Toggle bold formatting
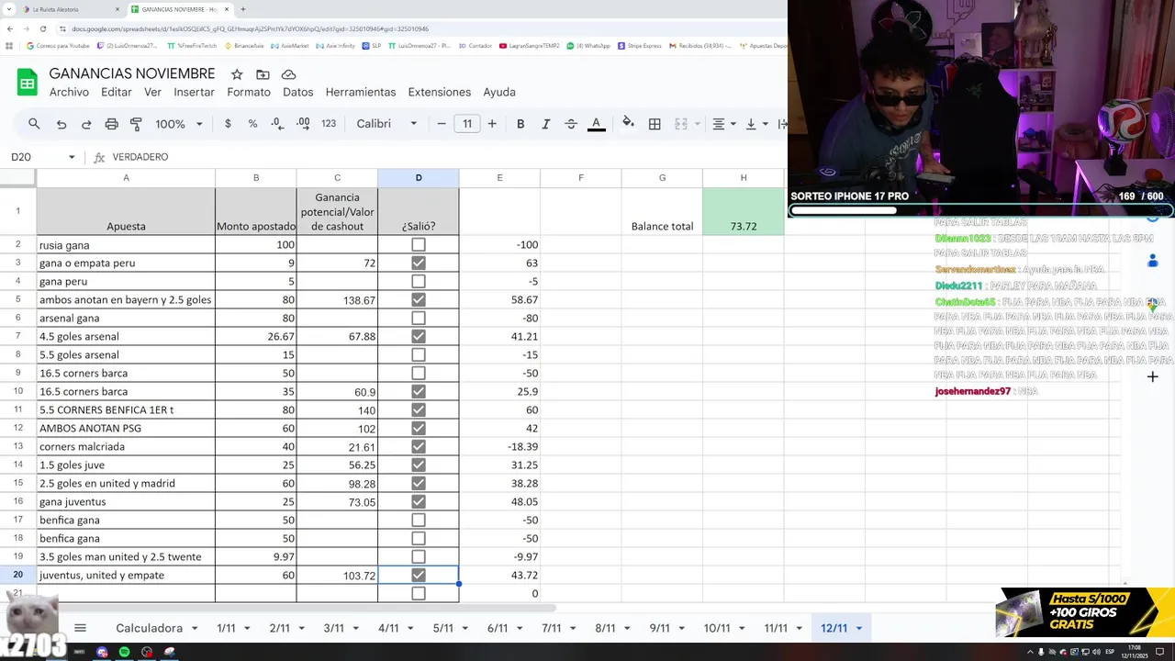 pyautogui.click(x=520, y=124)
